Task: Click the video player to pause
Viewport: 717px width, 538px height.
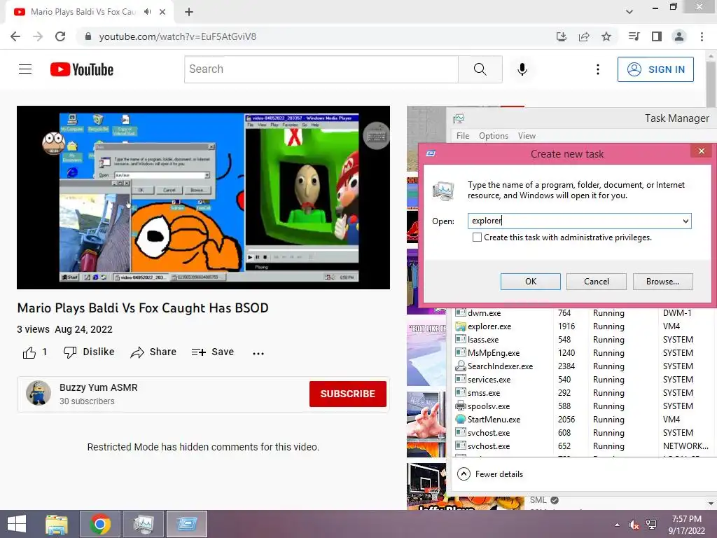Action: pyautogui.click(x=203, y=197)
